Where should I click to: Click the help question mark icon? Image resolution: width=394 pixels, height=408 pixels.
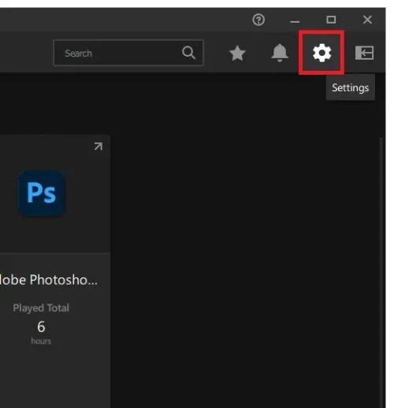tap(258, 20)
